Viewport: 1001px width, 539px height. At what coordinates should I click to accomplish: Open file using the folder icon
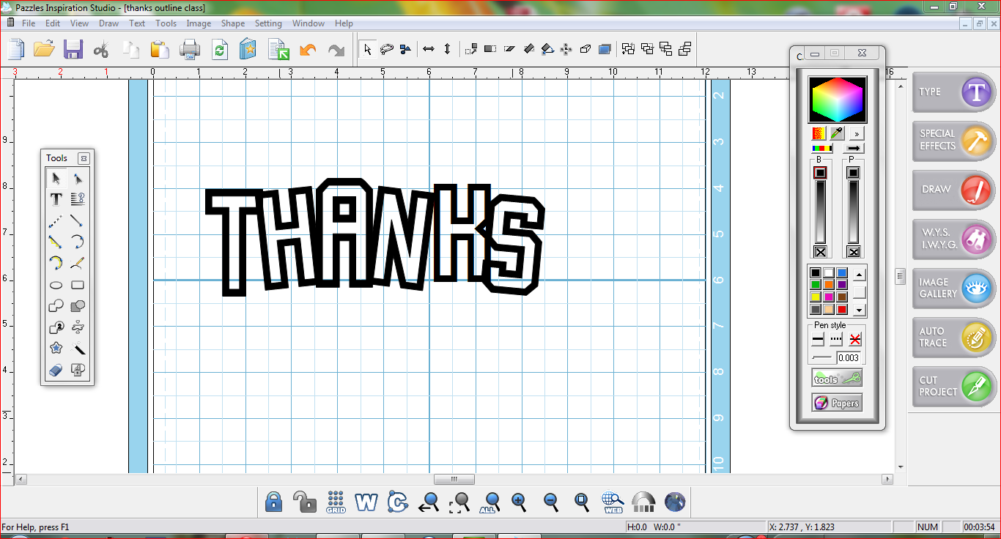coord(44,49)
